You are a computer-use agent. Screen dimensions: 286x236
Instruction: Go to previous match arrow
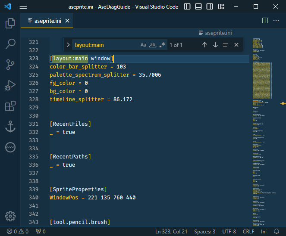[204, 45]
